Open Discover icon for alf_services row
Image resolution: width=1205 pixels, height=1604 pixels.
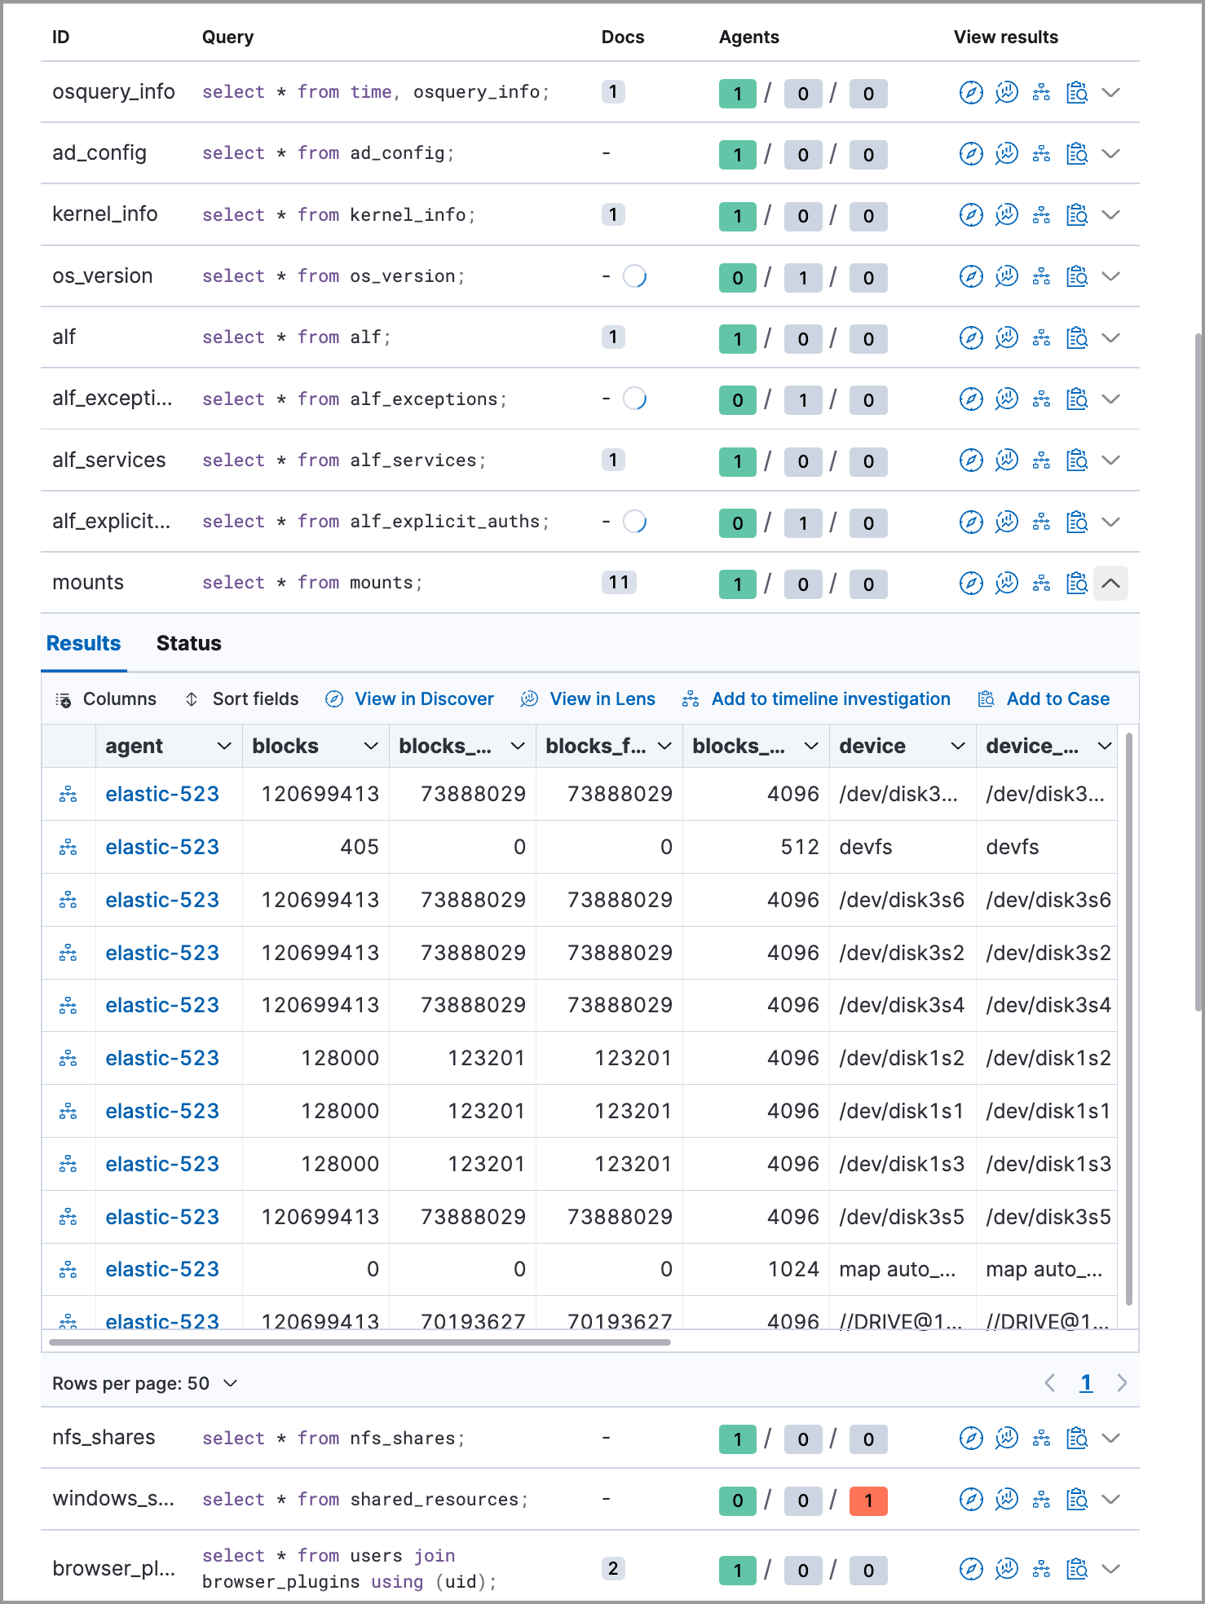(970, 460)
